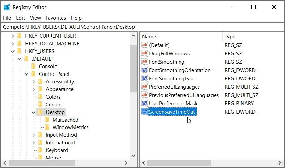Viewport: 285px width, 168px height.
Task: Collapse the Control Panel key
Action: point(27,74)
